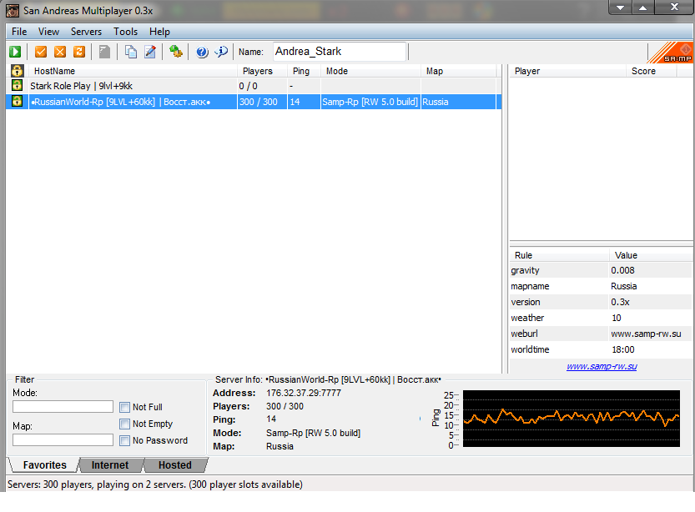Click the mapname rule row
The image size is (695, 512).
point(601,286)
